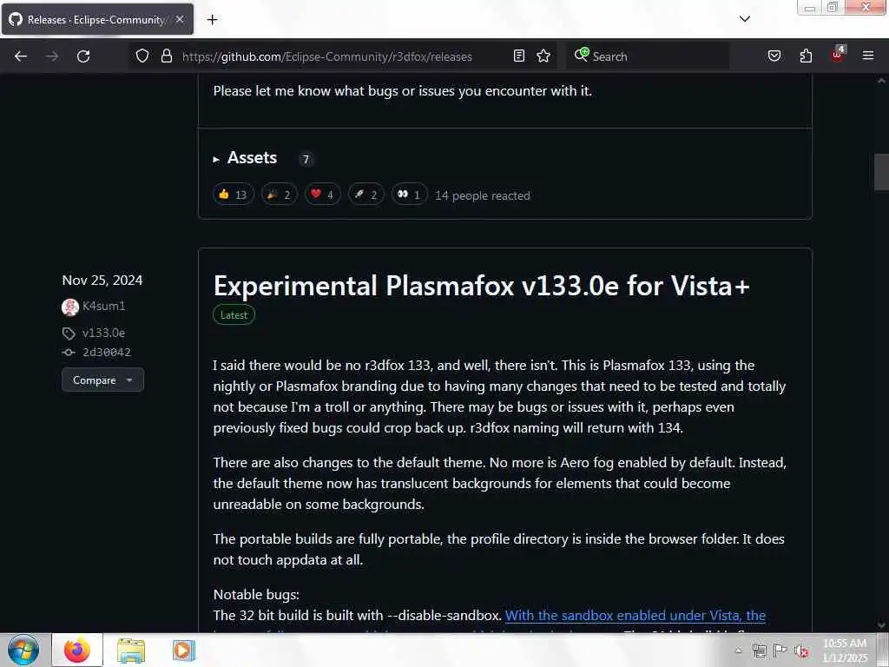The image size is (889, 667).
Task: Open the Windows Start menu
Action: (x=23, y=650)
